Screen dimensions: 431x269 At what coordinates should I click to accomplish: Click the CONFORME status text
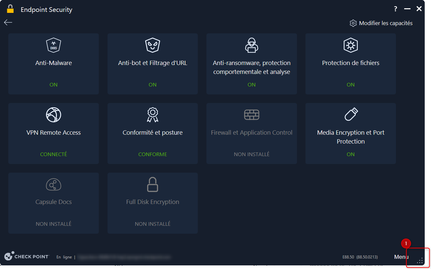[152, 154]
